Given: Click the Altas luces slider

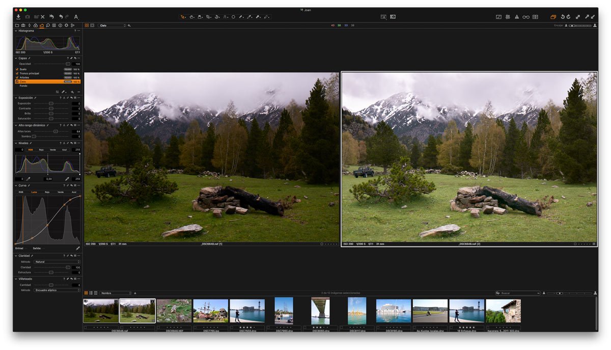Looking at the screenshot, I should (x=55, y=131).
